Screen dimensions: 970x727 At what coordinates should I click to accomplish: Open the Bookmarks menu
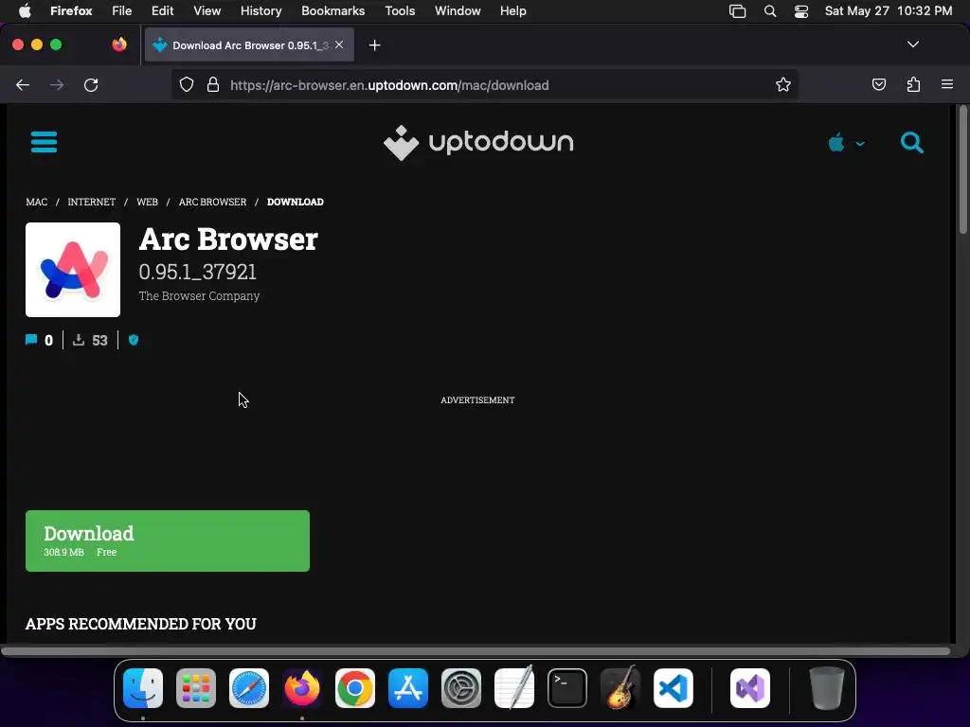332,10
